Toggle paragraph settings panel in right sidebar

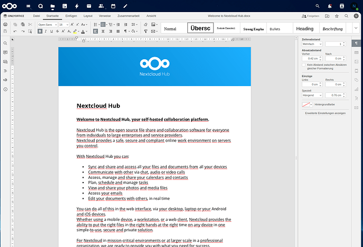pos(356,43)
